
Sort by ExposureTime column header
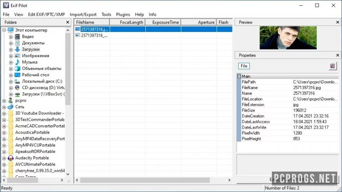163,22
